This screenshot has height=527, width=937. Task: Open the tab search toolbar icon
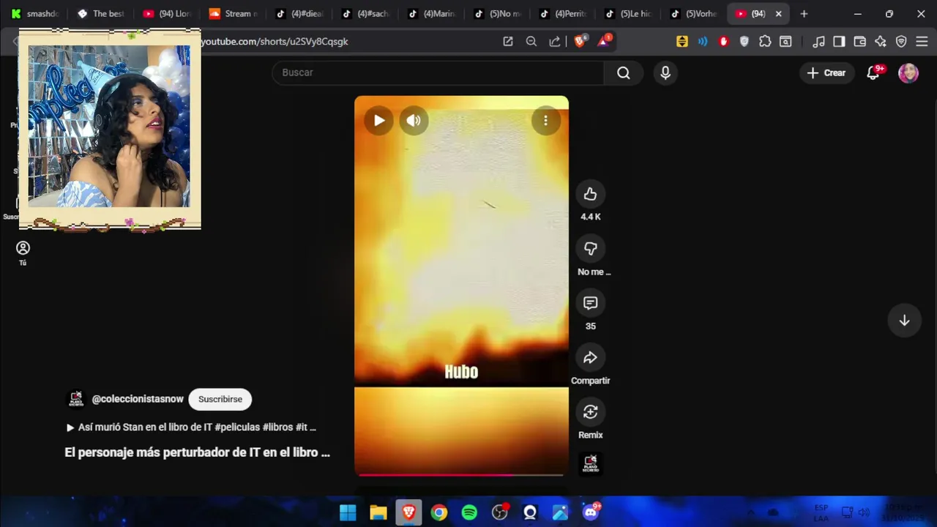(x=785, y=42)
